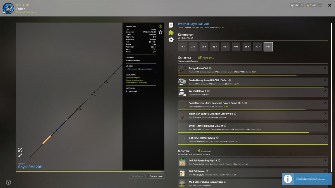Remove Beluga Evia 6000 reel
This screenshot has width=335, height=188.
pos(325,68)
